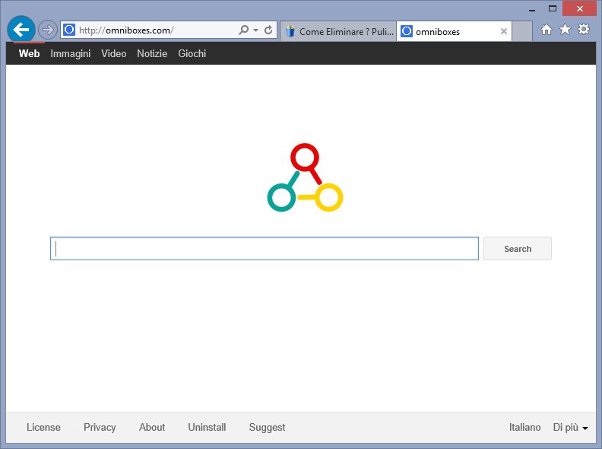Refresh the page with the reload icon

point(268,30)
